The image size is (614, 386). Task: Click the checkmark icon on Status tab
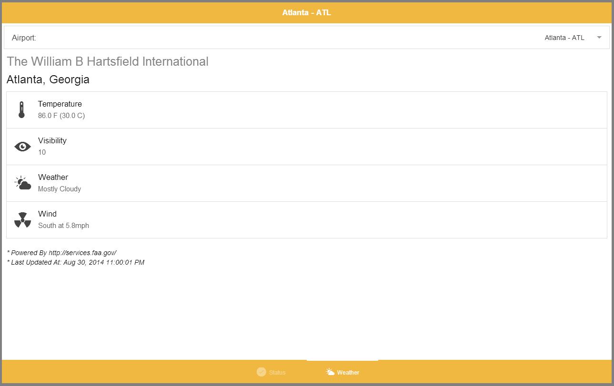pos(261,372)
